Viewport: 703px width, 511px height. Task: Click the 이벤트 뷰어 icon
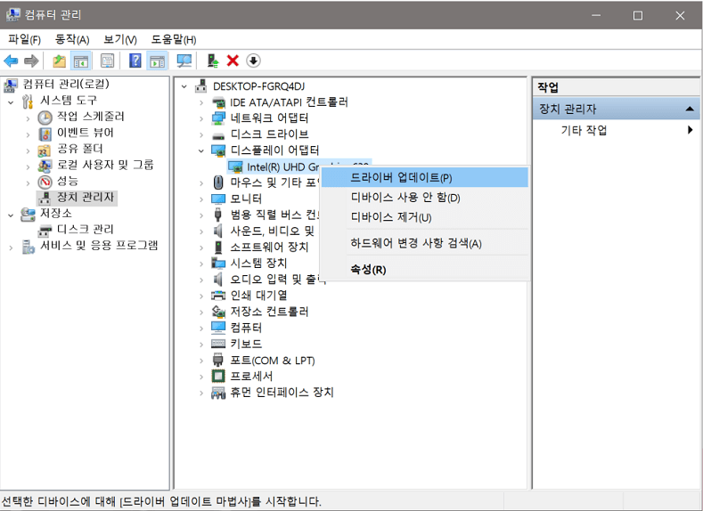point(45,134)
